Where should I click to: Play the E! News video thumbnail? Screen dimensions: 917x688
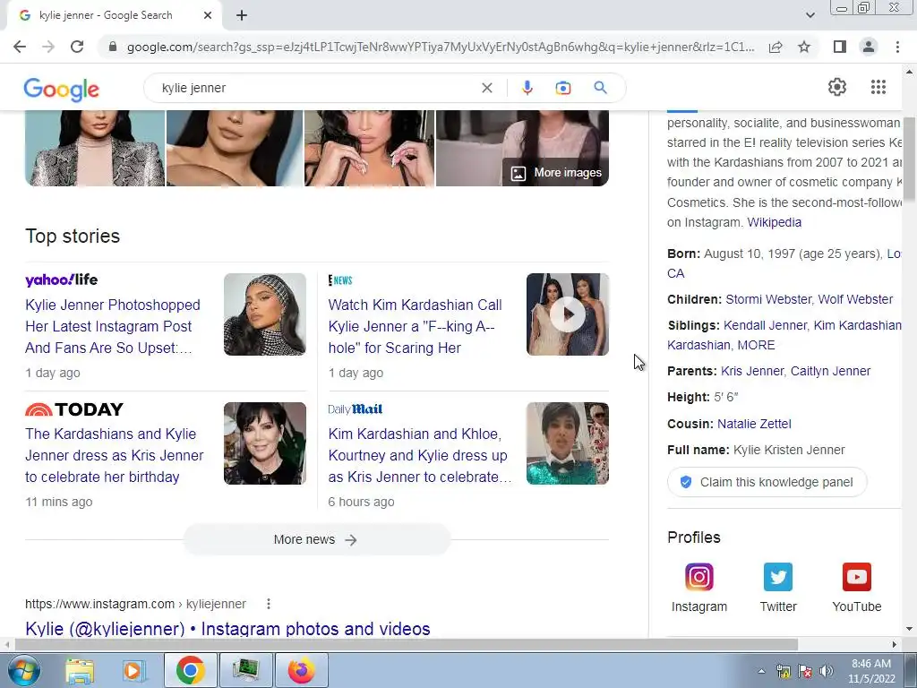(x=567, y=314)
